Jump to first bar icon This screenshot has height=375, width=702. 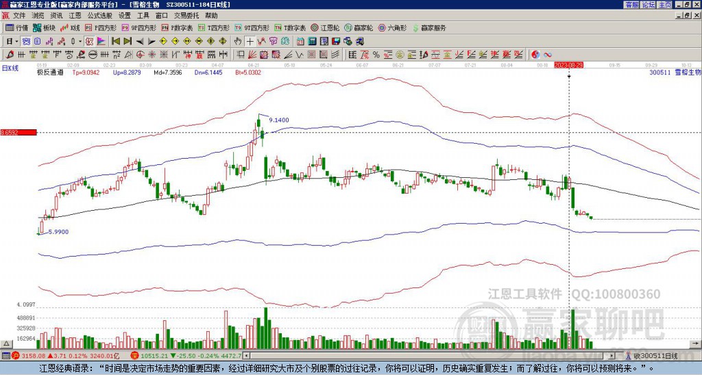pyautogui.click(x=115, y=42)
